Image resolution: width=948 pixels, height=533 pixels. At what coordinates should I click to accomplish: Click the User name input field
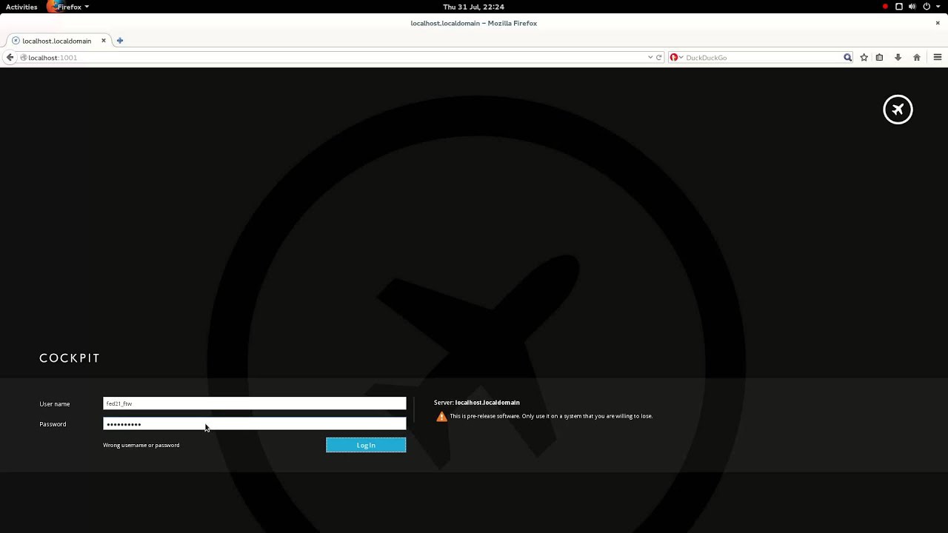(254, 403)
